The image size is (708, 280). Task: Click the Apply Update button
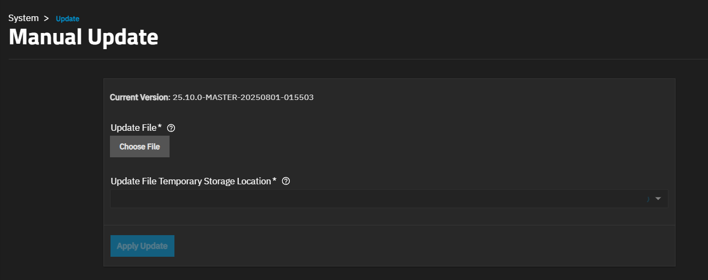pos(142,246)
